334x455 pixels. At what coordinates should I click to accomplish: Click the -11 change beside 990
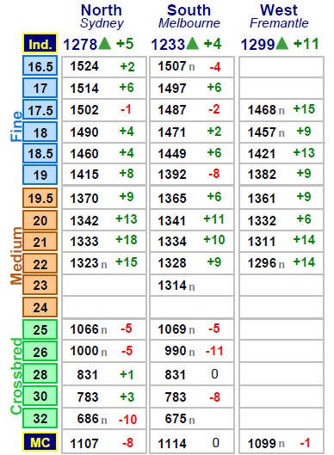coord(214,351)
